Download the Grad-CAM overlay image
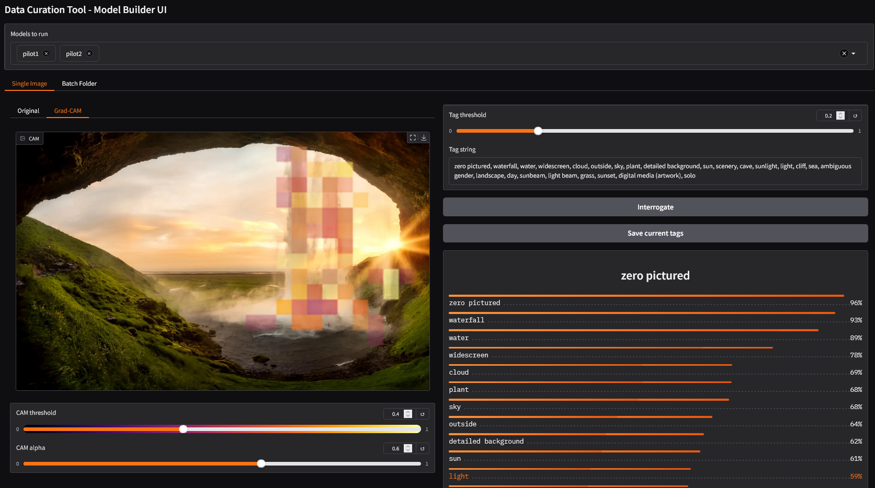The height and width of the screenshot is (488, 875). click(x=424, y=137)
